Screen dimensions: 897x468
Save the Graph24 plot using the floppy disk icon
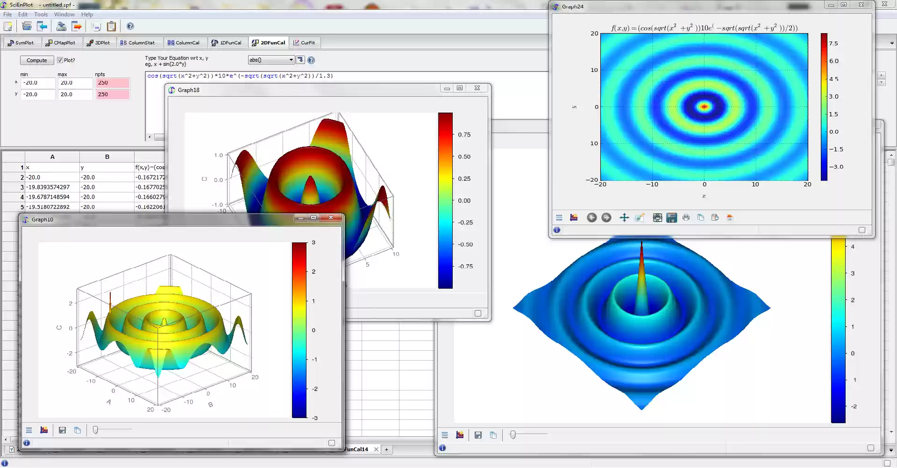pyautogui.click(x=672, y=217)
